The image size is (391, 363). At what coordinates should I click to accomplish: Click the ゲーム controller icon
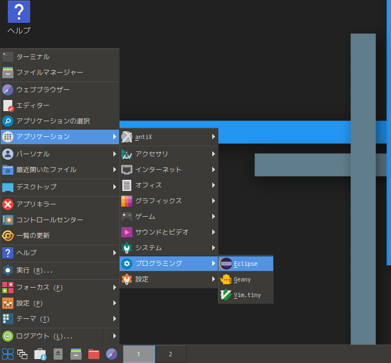click(127, 217)
